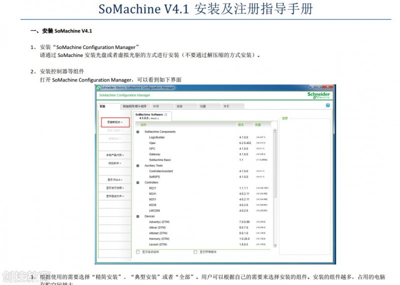The height and width of the screenshot is (285, 400).
Task: Click the 显示自述文件 button
Action: pyautogui.click(x=115, y=196)
